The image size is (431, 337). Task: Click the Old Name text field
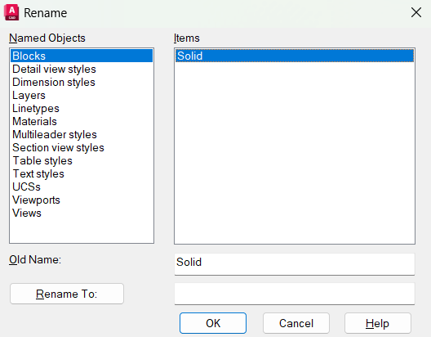[x=295, y=264]
